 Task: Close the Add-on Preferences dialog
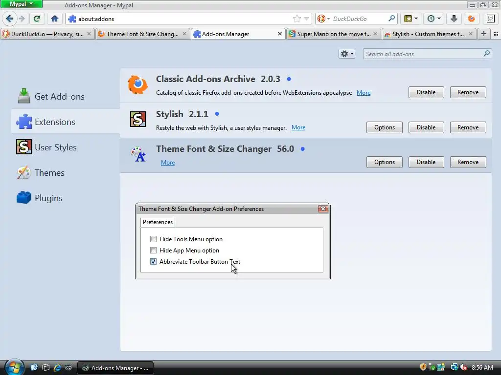[x=323, y=208]
